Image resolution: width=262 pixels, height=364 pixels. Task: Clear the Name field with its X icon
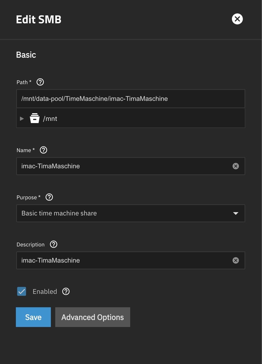(236, 166)
